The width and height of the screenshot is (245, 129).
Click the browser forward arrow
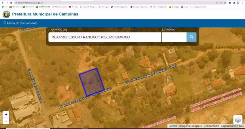(7, 3)
